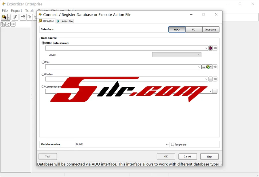Expand the Driver dropdown
Viewport: 259px width, 177px height.
(199, 55)
